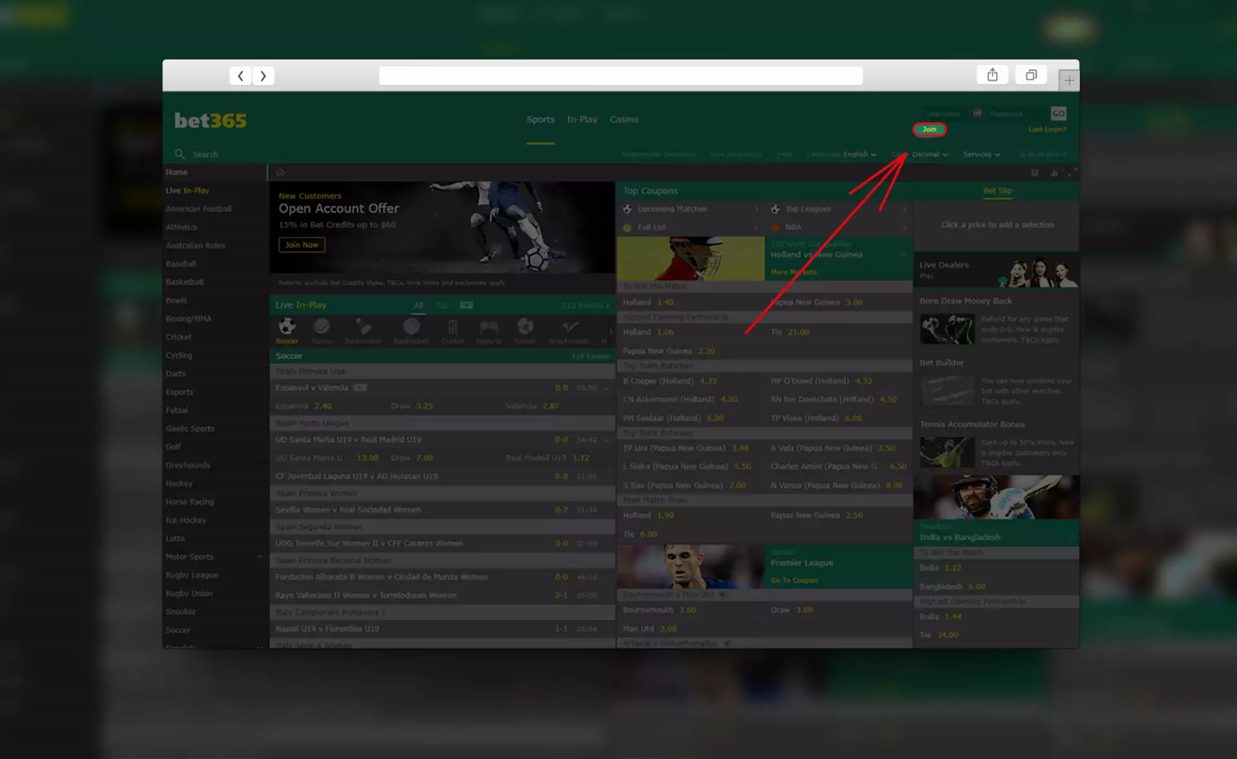This screenshot has width=1237, height=759.
Task: Open the Live Dealers promo banner
Action: (996, 270)
